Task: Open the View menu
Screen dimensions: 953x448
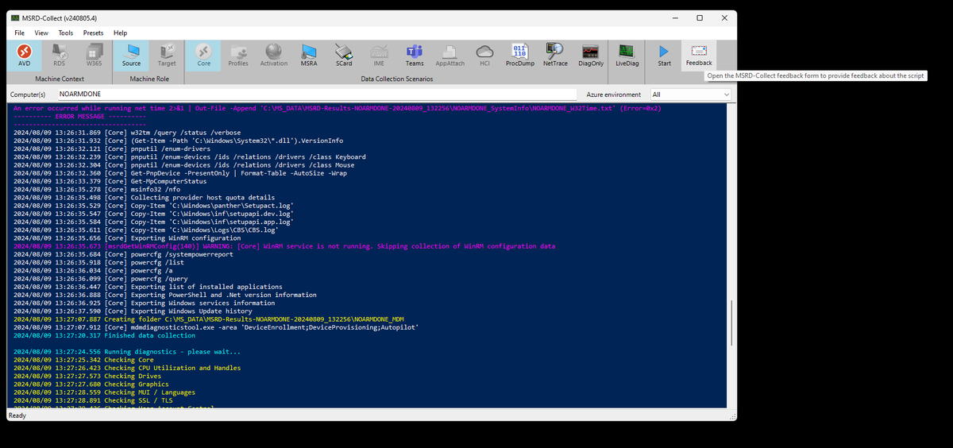Action: pos(41,33)
